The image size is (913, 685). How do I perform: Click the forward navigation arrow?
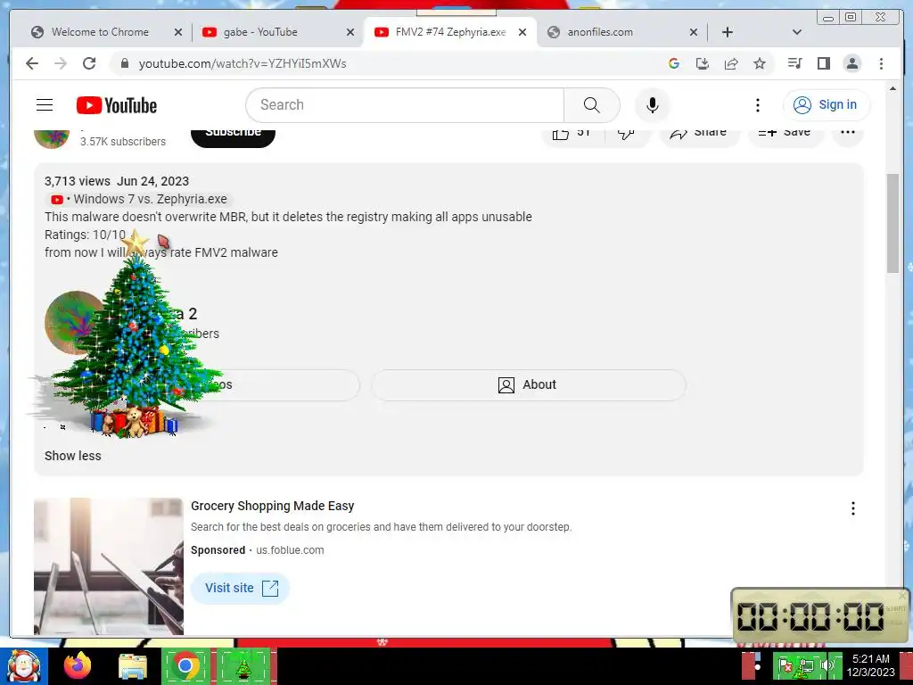[61, 63]
